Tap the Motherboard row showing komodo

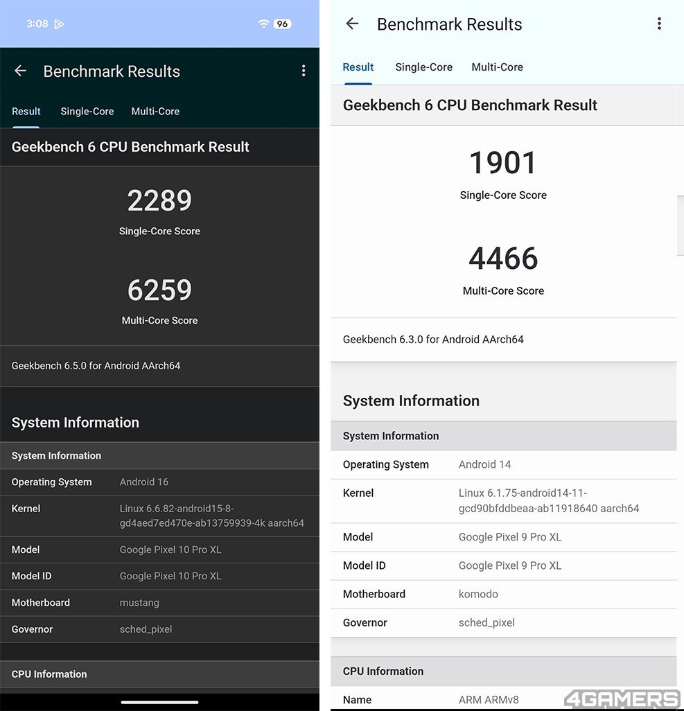point(503,594)
